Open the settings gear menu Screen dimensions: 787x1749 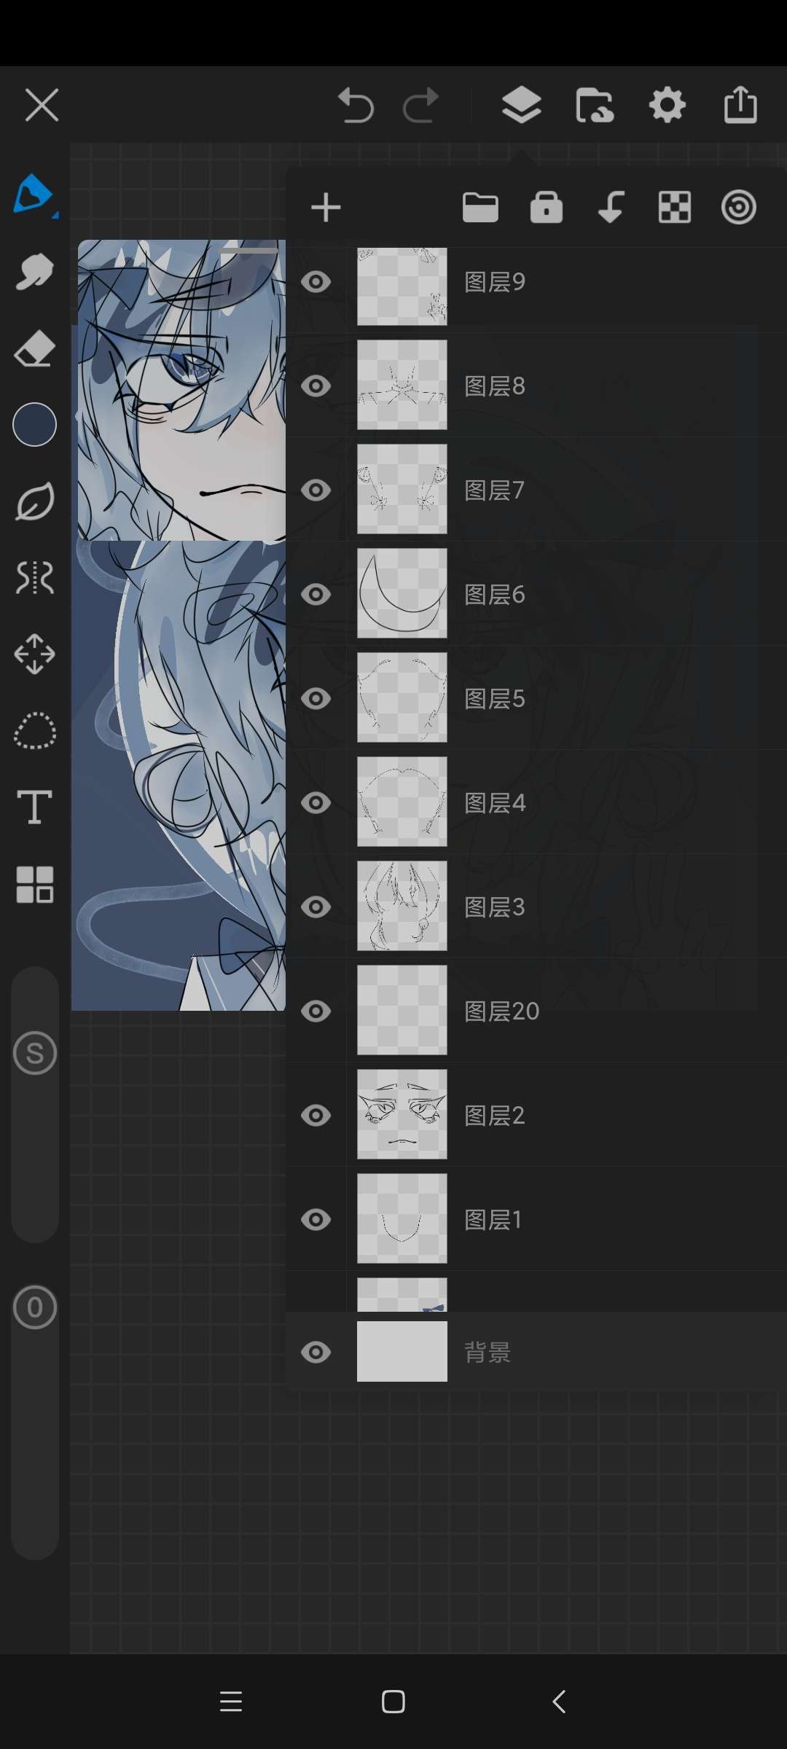point(667,106)
